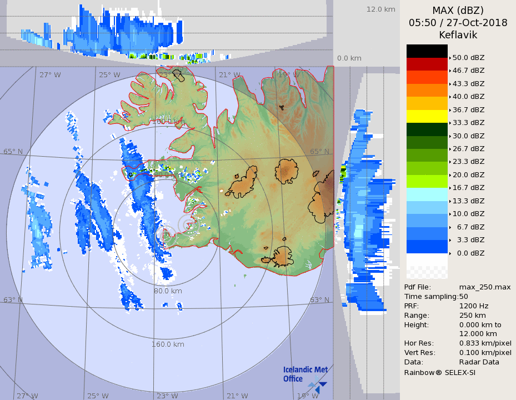Click the radar center marker near Keflavik
The height and width of the screenshot is (400, 516).
click(x=188, y=224)
